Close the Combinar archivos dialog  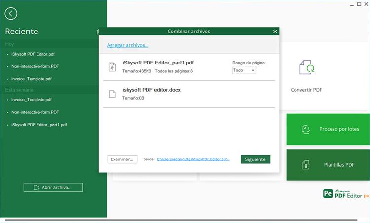(x=275, y=32)
